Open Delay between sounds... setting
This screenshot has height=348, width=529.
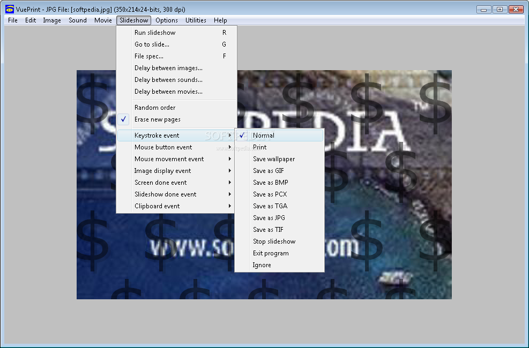[x=176, y=80]
